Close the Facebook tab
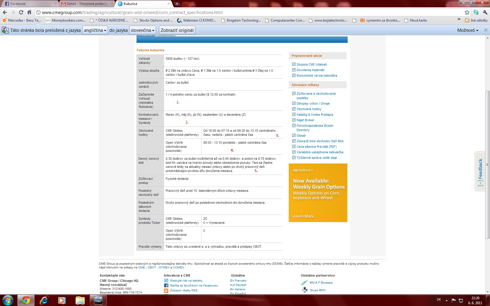 55,4
